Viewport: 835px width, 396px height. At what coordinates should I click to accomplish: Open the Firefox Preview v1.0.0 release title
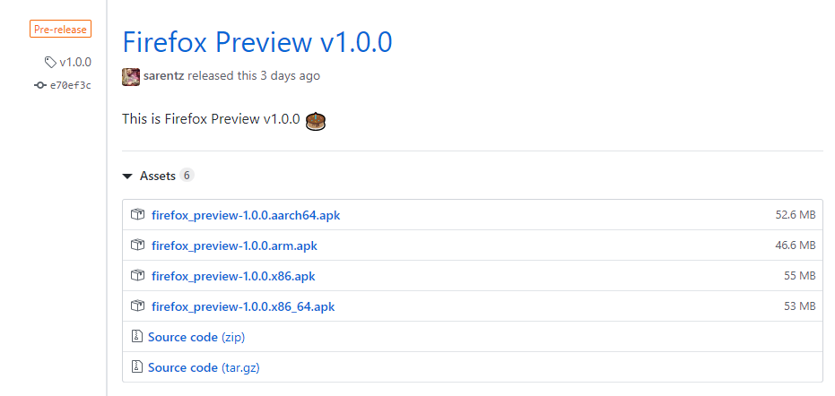(x=257, y=42)
